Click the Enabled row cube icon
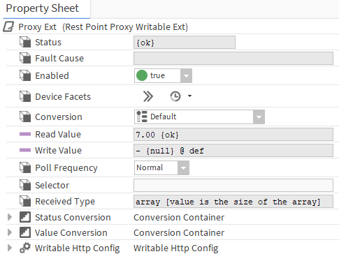Viewport: 339px width, 254px height. click(x=25, y=75)
